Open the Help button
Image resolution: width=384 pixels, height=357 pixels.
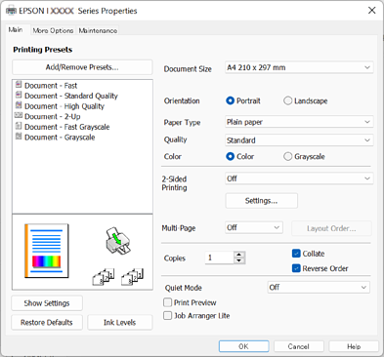354,346
